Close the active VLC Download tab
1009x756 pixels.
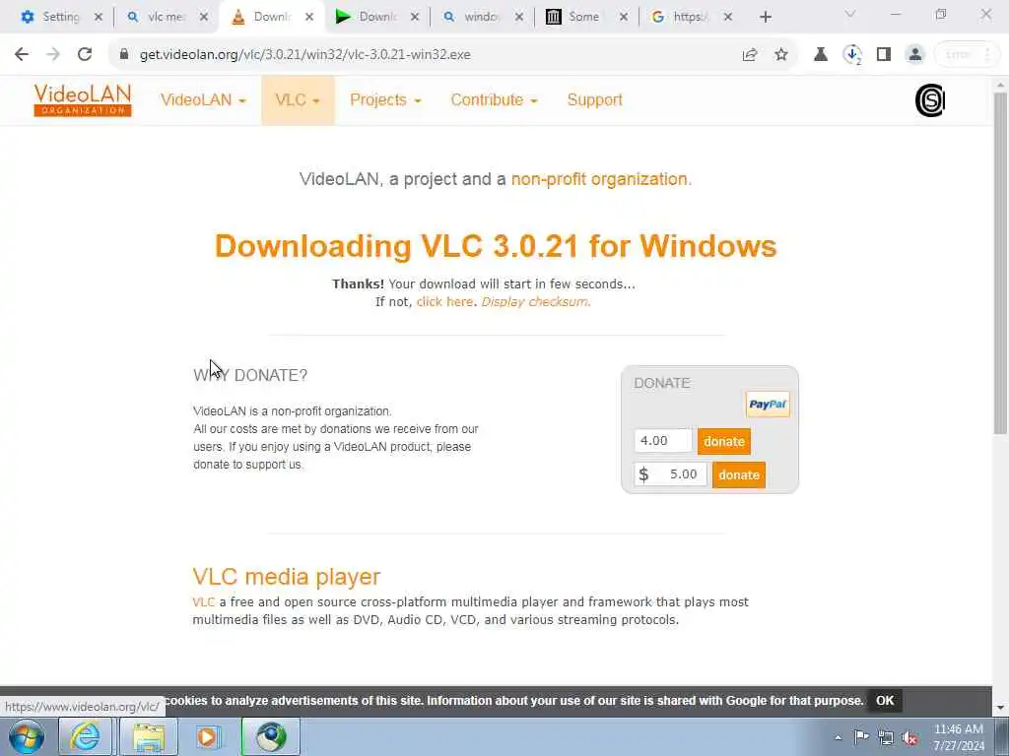309,17
